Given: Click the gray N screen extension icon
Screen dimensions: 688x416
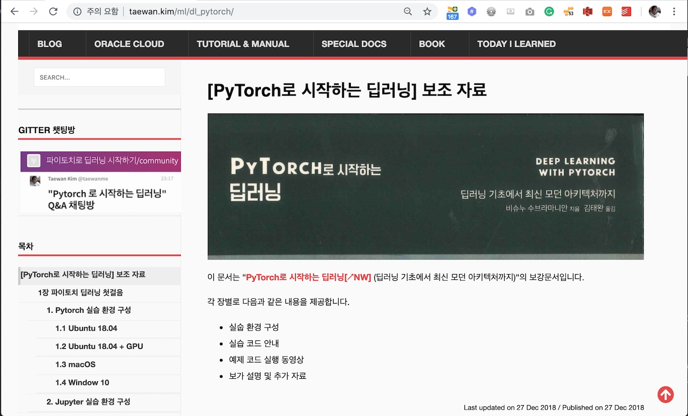Looking at the screenshot, I should pos(511,11).
